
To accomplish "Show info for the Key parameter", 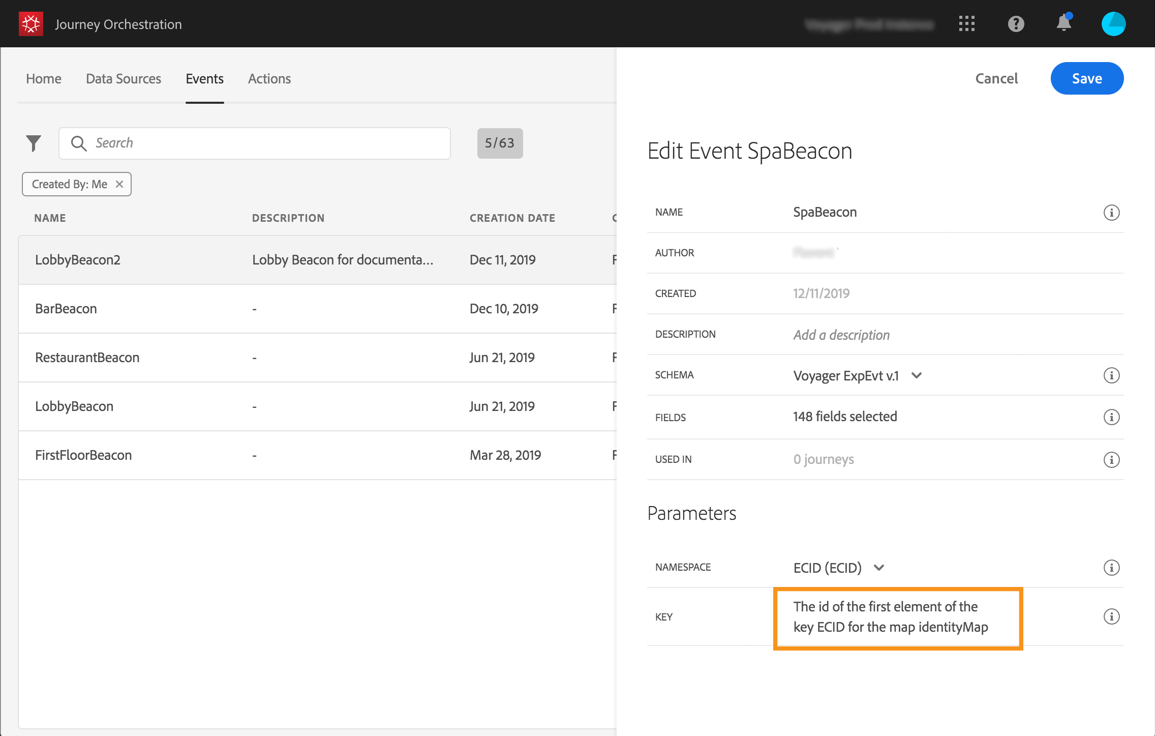I will point(1111,616).
